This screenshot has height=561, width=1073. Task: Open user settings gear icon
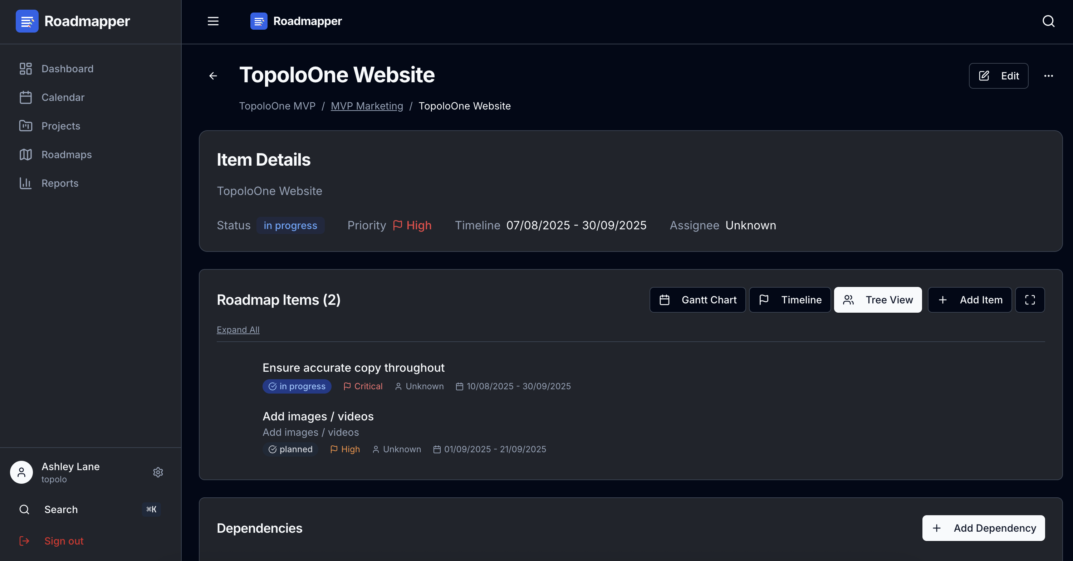(x=158, y=472)
